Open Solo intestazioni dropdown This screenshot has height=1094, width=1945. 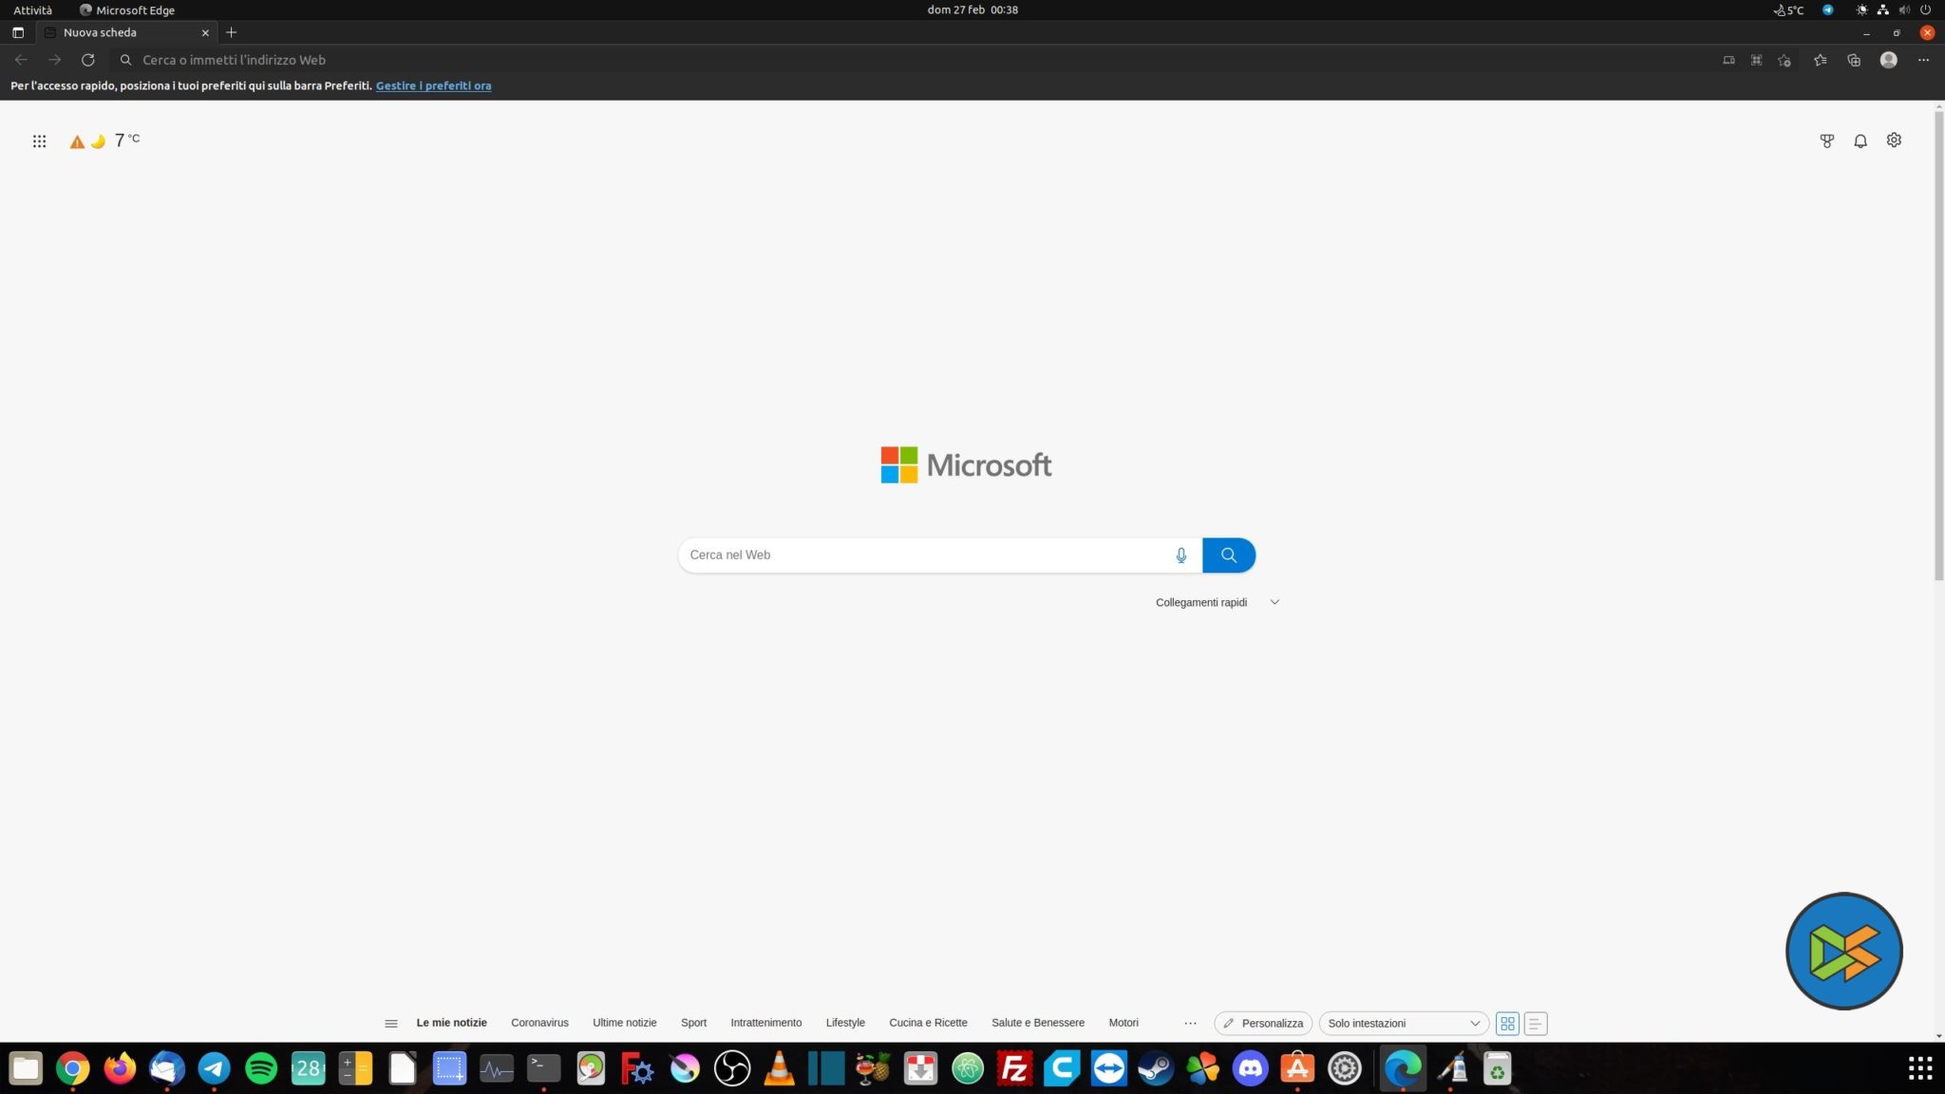point(1403,1023)
